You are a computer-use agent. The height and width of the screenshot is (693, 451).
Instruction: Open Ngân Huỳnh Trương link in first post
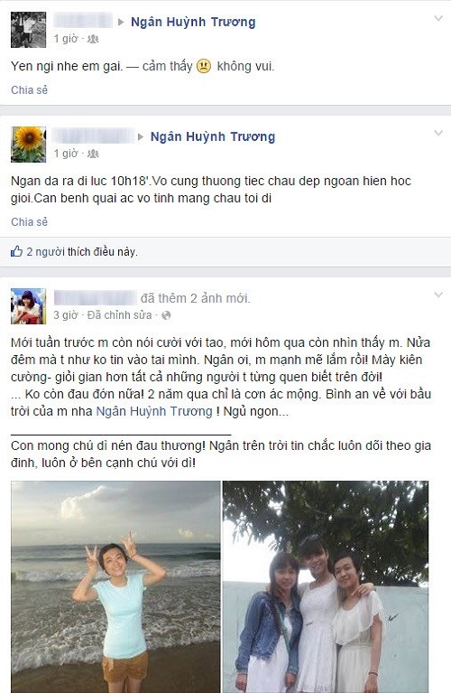(x=193, y=22)
